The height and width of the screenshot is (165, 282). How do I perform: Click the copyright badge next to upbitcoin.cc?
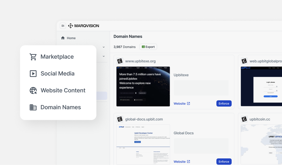pos(244,119)
